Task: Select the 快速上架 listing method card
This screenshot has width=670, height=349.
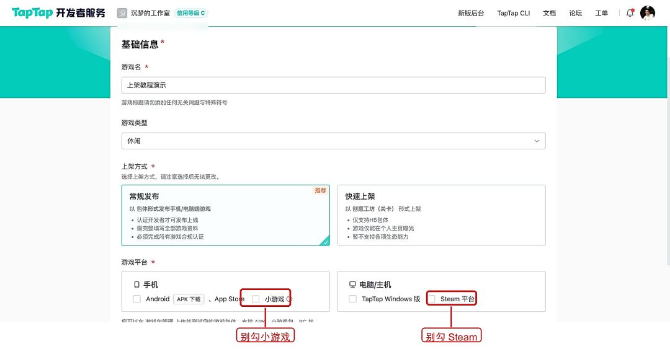Action: pyautogui.click(x=442, y=215)
